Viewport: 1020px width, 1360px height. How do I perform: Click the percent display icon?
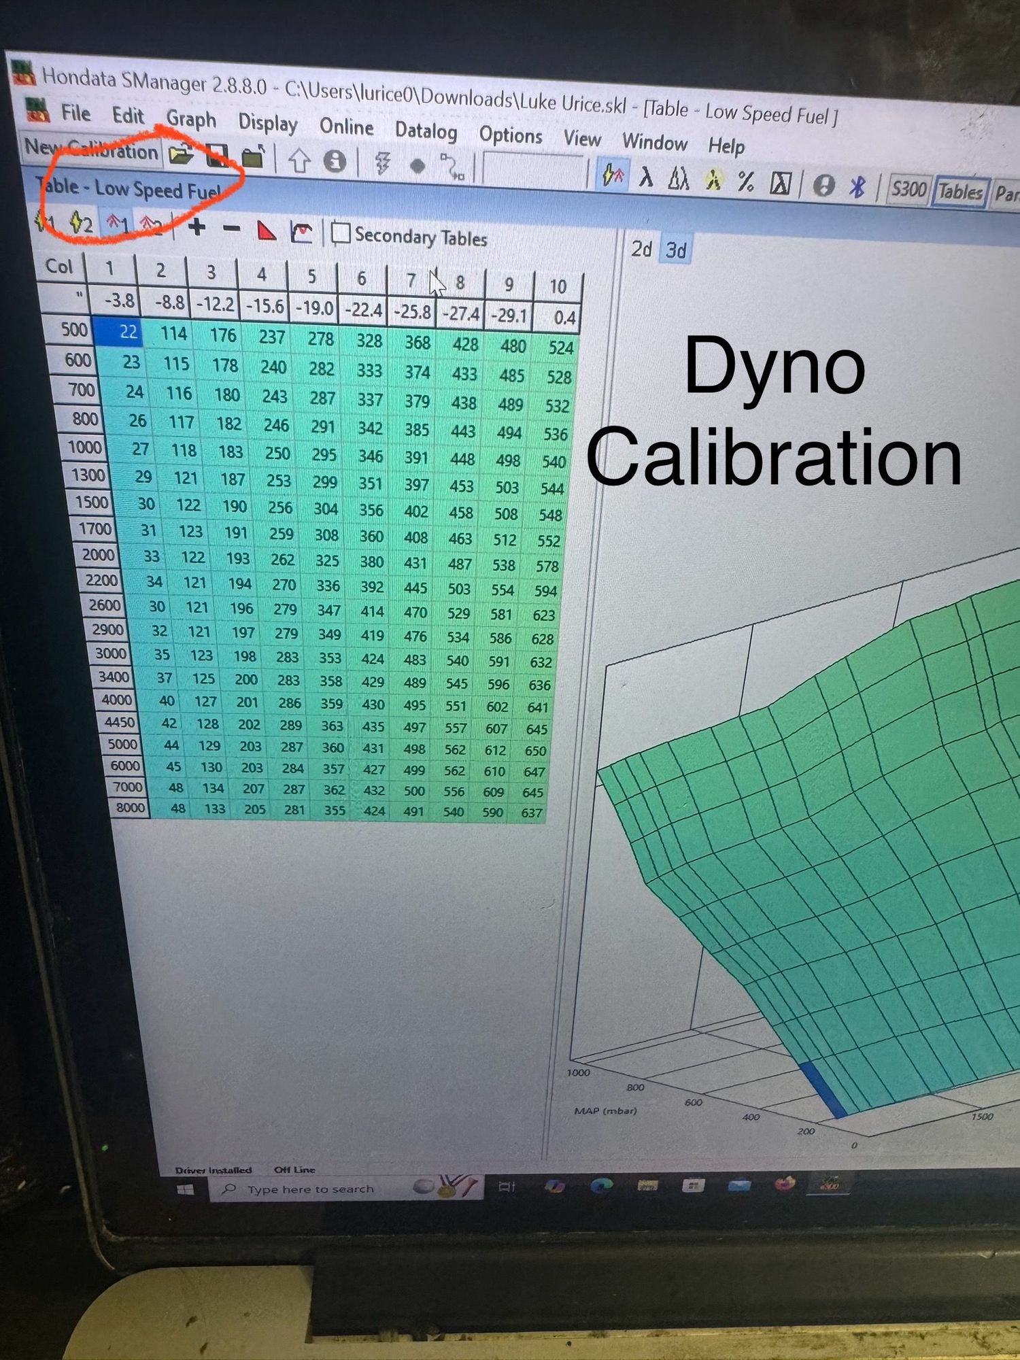[x=746, y=181]
